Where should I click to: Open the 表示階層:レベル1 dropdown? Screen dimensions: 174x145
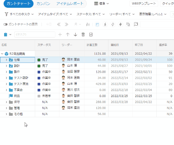click(x=153, y=14)
